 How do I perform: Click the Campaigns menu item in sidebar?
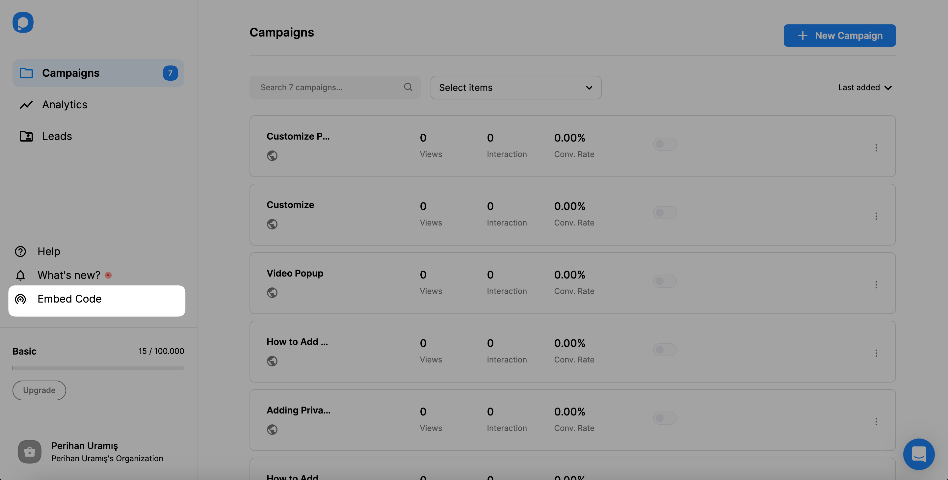pos(98,73)
